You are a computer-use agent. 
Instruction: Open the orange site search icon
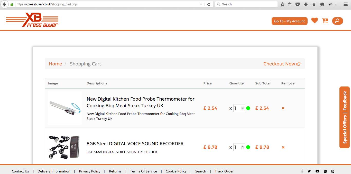coord(337,21)
